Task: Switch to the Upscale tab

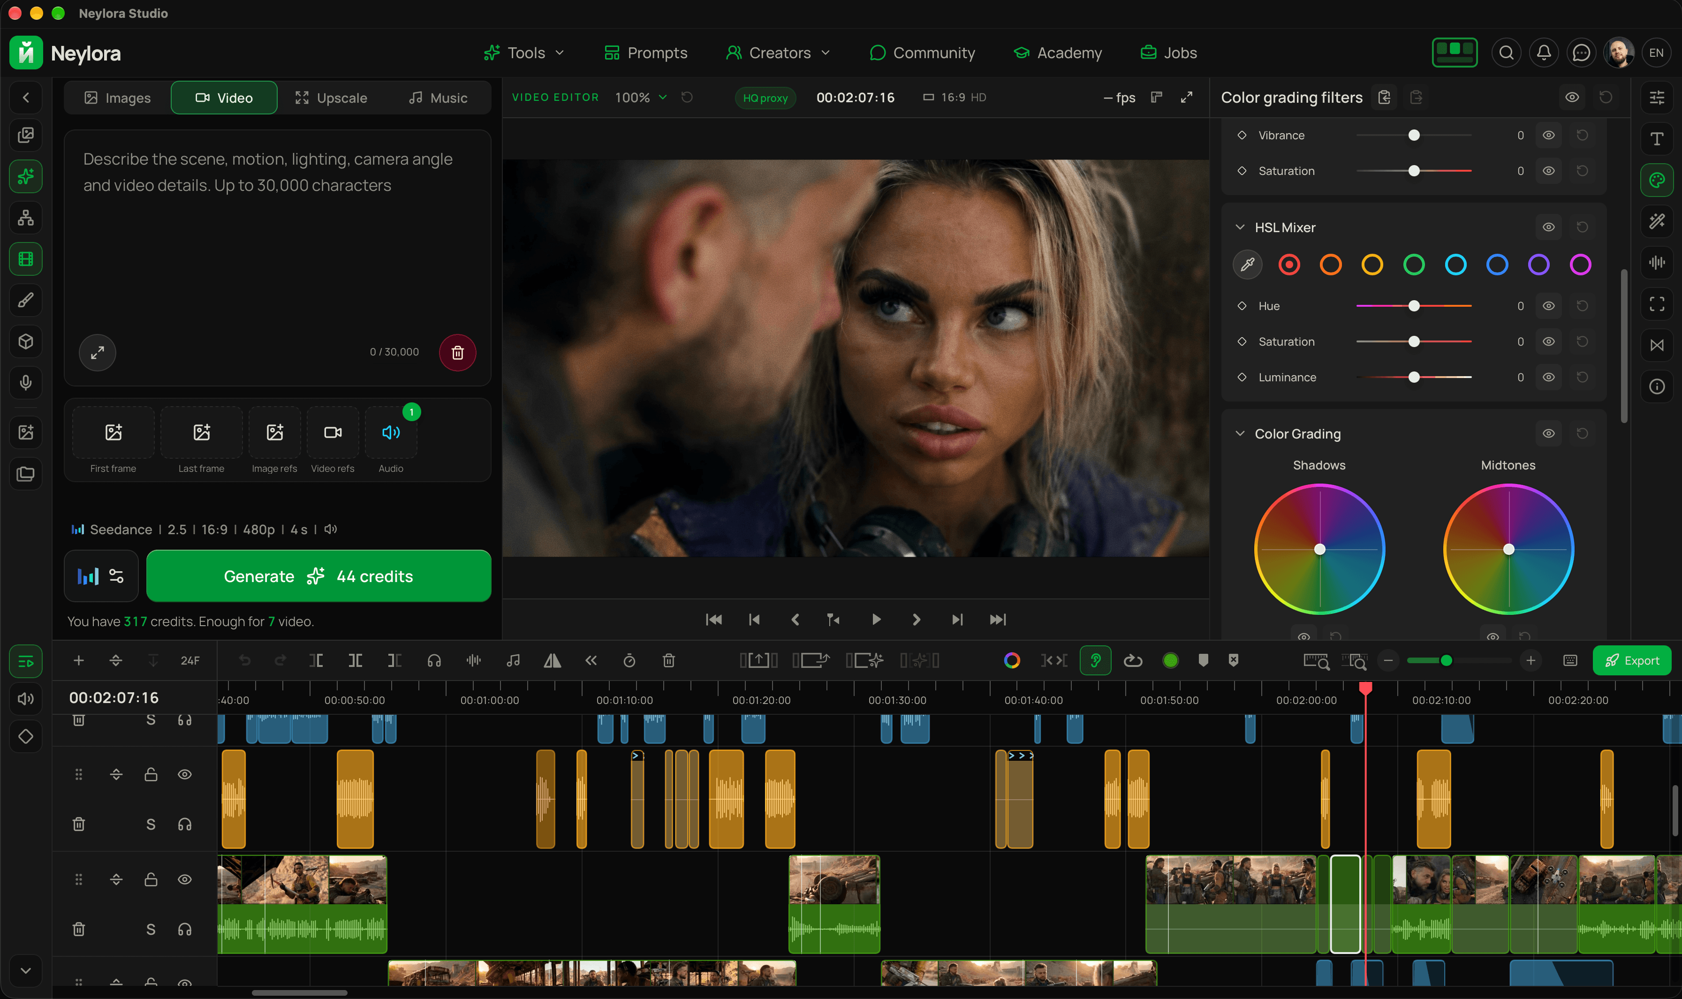Action: point(331,98)
